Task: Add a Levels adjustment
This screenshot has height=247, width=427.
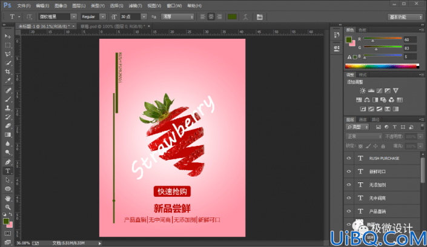Action: (371, 91)
